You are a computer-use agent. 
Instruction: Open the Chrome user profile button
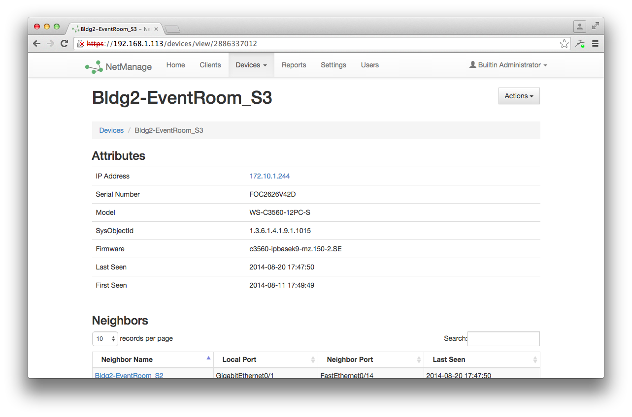pos(580,26)
